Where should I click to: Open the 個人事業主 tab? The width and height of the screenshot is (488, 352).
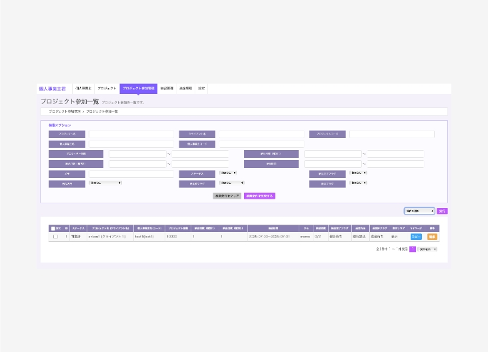coord(83,89)
